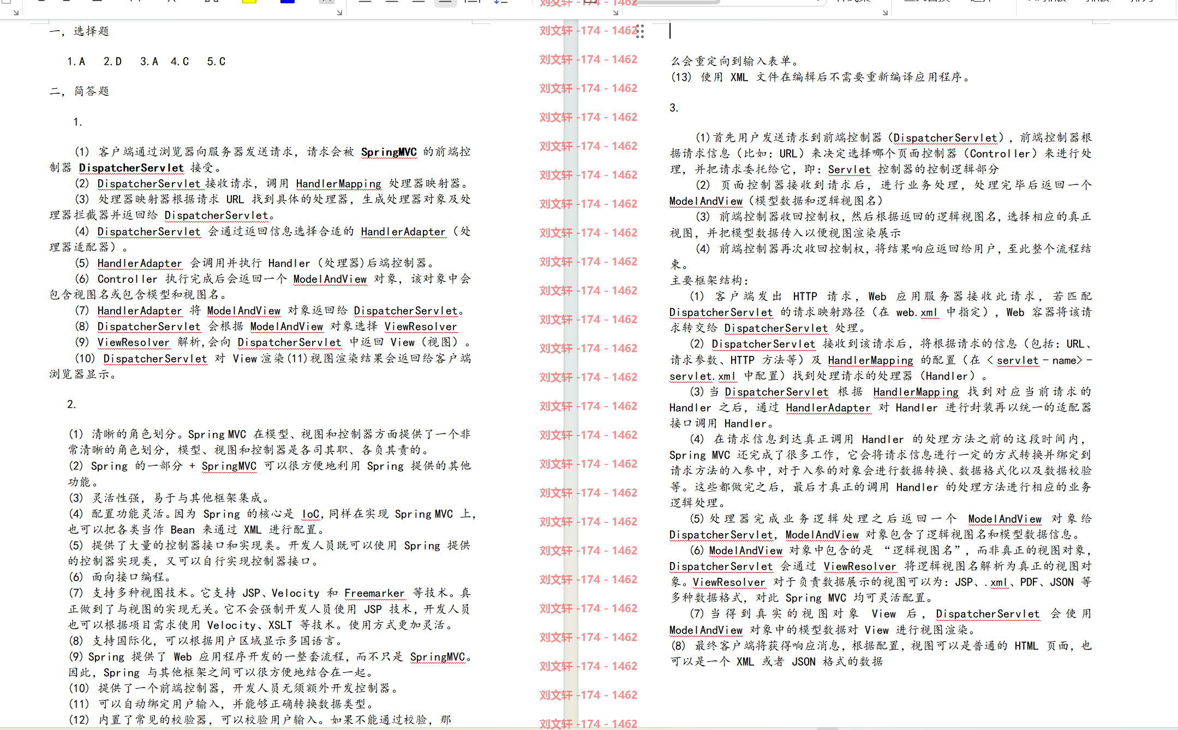The width and height of the screenshot is (1178, 730).
Task: Click underlined 'web.xml' before '中指定'
Action: (917, 312)
